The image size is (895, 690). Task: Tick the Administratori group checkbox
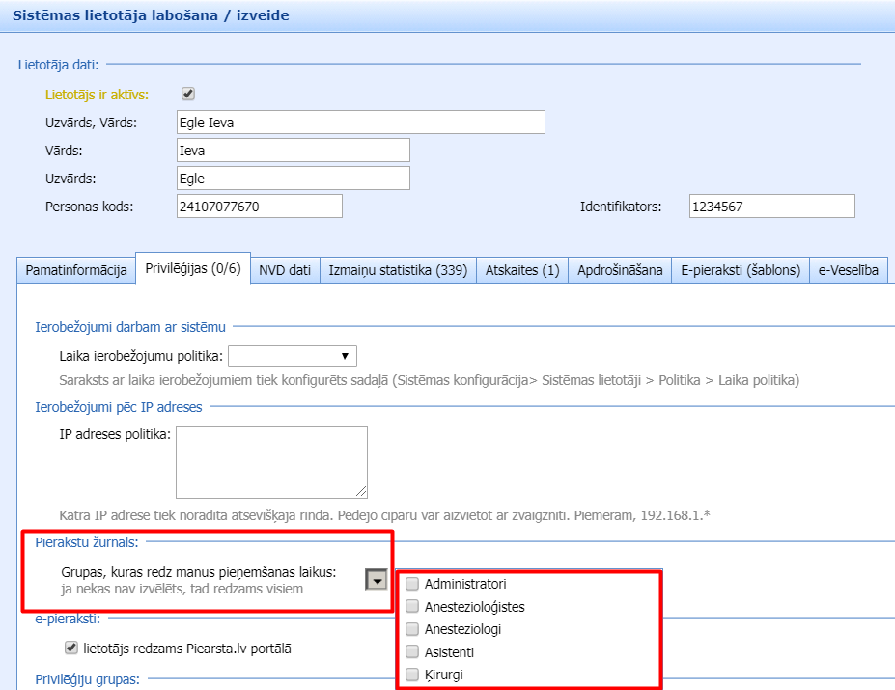412,584
